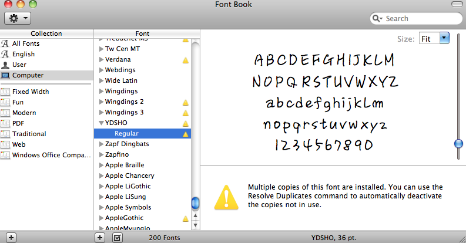The width and height of the screenshot is (466, 243).
Task: Click AppleGothic duplicate warning icon
Action: (186, 219)
